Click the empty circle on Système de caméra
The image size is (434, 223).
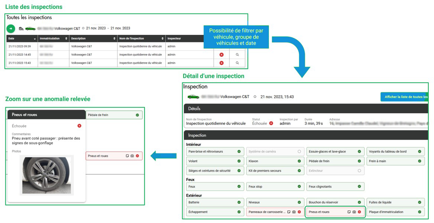click(x=299, y=152)
